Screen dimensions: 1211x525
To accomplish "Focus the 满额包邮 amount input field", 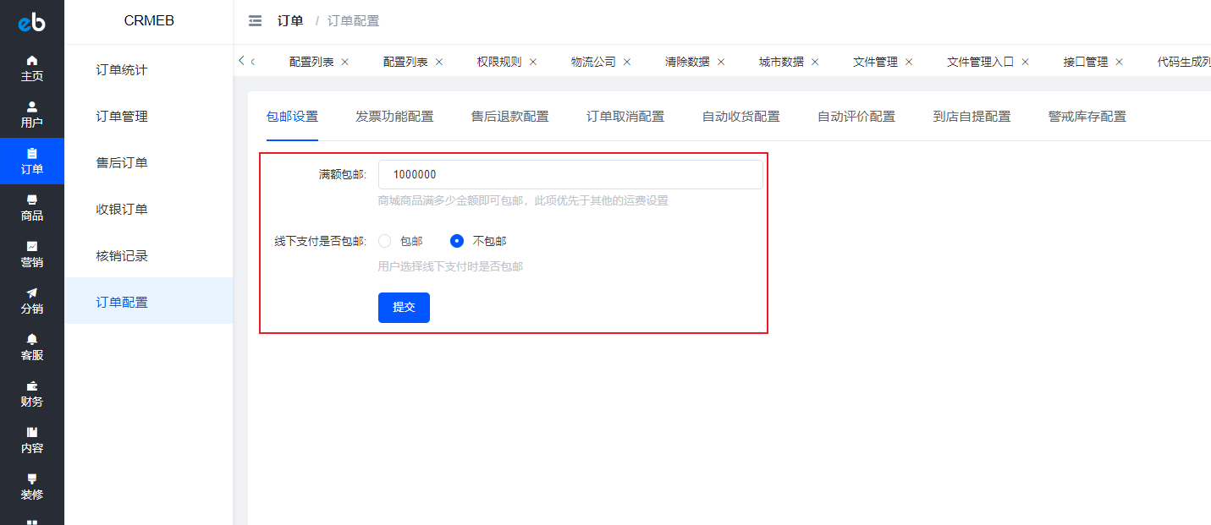I will (x=570, y=175).
